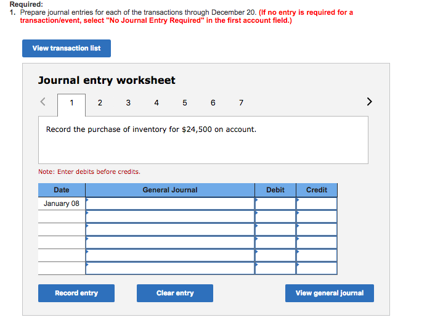Click the General Journal column header
Viewport: 427px width, 333px height.
point(170,190)
